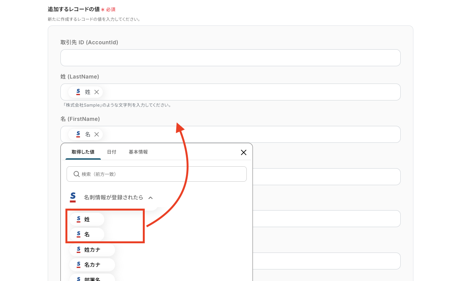Focus the 検索（前方一致） search field
Image resolution: width=475 pixels, height=281 pixels.
click(157, 174)
